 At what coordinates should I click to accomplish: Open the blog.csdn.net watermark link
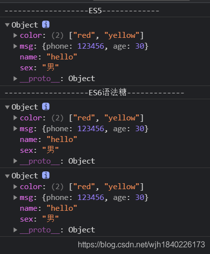(x=141, y=245)
